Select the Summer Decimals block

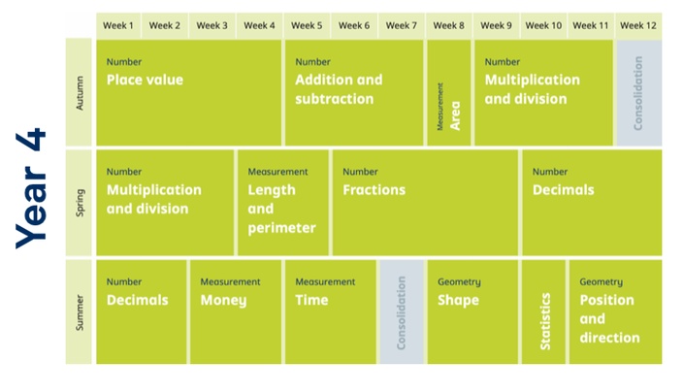coord(141,311)
